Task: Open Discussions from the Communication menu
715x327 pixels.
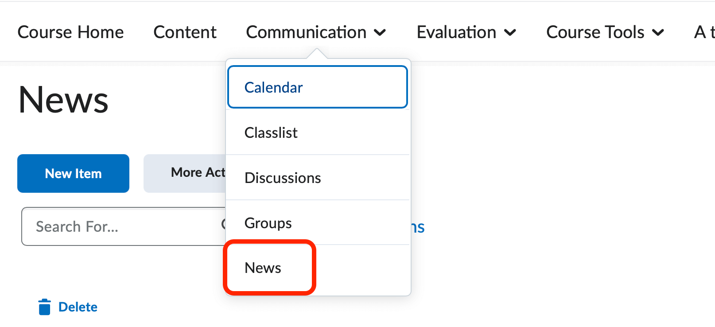Action: coord(283,178)
